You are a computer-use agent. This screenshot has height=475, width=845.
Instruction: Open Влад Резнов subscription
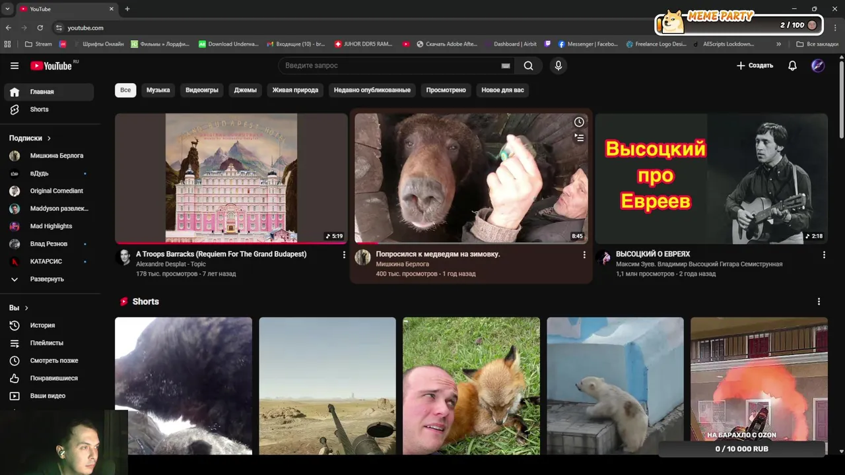[x=49, y=243]
